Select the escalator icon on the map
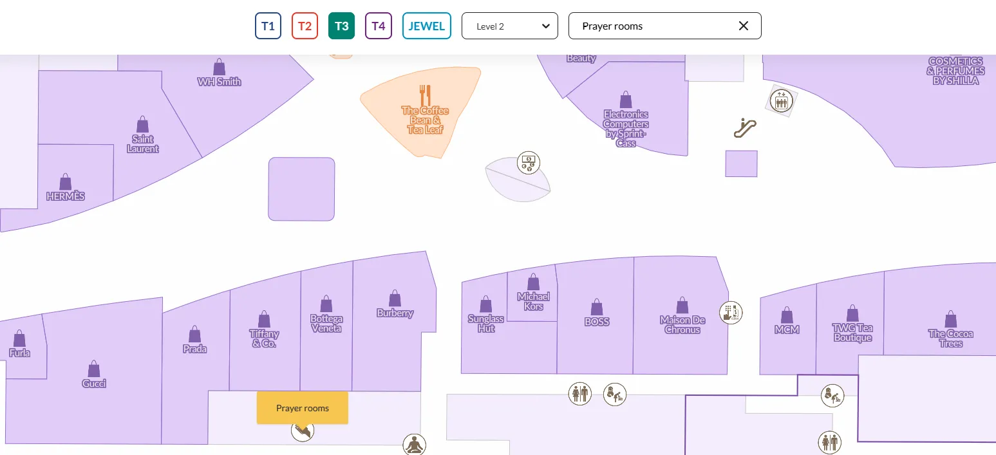This screenshot has height=455, width=996. tap(745, 128)
